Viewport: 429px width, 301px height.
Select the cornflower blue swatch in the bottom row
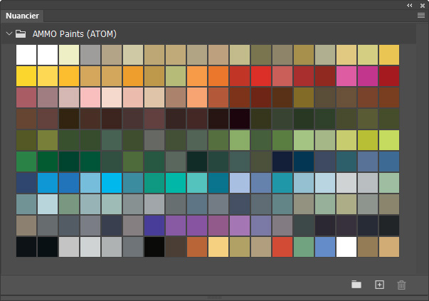[325, 247]
